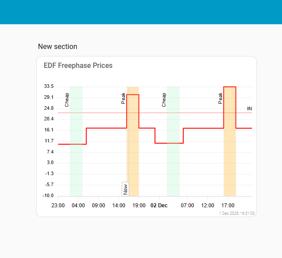Viewport: 282px width, 258px height.
Task: Click the first "Peak" annotation label
Action: point(124,98)
